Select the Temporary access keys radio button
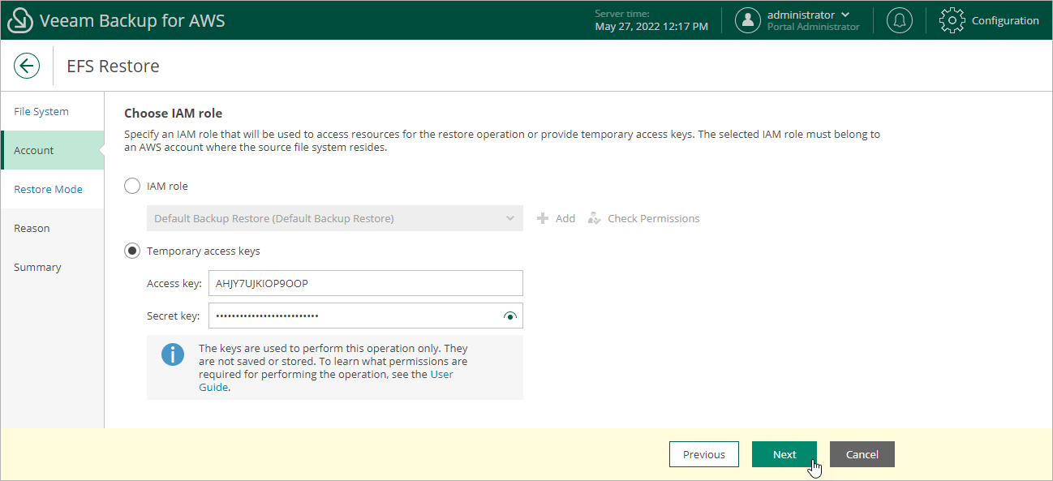 click(132, 251)
